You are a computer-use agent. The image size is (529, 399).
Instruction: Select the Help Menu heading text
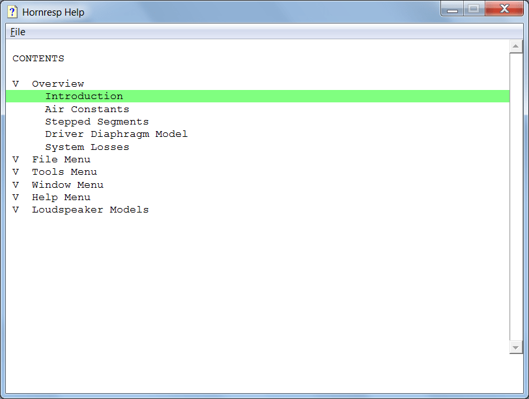[61, 197]
